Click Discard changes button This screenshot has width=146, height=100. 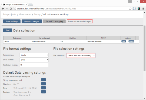coord(32,21)
